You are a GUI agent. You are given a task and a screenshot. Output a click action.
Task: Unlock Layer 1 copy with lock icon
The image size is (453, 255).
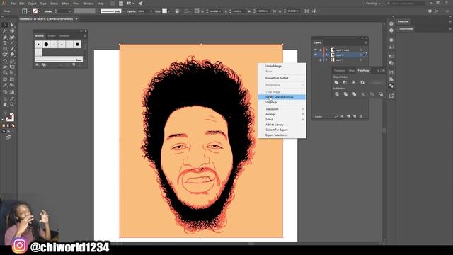(321, 50)
